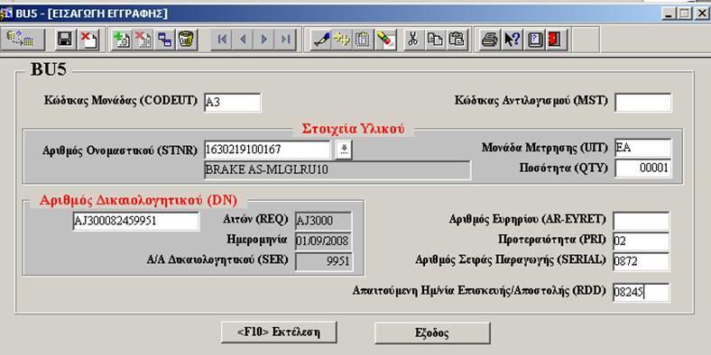Click the yellow arrows toolbar icon

click(342, 40)
